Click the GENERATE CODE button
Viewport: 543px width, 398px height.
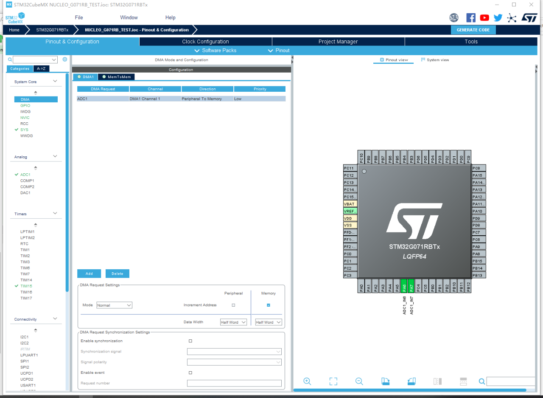(473, 30)
